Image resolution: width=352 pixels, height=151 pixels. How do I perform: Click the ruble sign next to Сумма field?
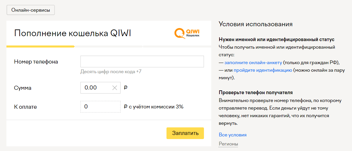[126, 88]
